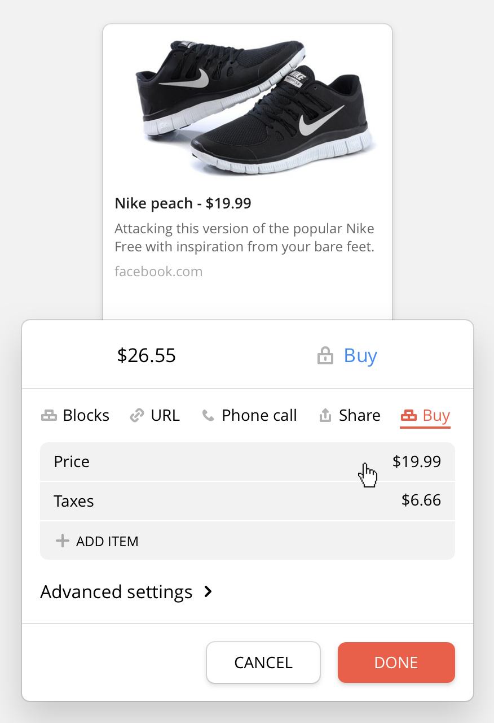This screenshot has width=494, height=723.
Task: Click the padlock icon beside Buy
Action: [x=325, y=356]
